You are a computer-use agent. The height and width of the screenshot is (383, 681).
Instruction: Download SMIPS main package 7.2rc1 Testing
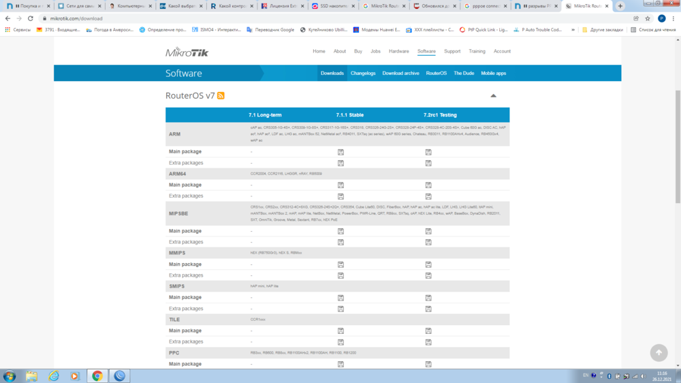pyautogui.click(x=428, y=298)
